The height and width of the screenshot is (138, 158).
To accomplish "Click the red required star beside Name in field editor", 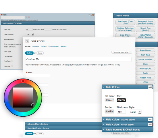I will pyautogui.click(x=2, y=15).
